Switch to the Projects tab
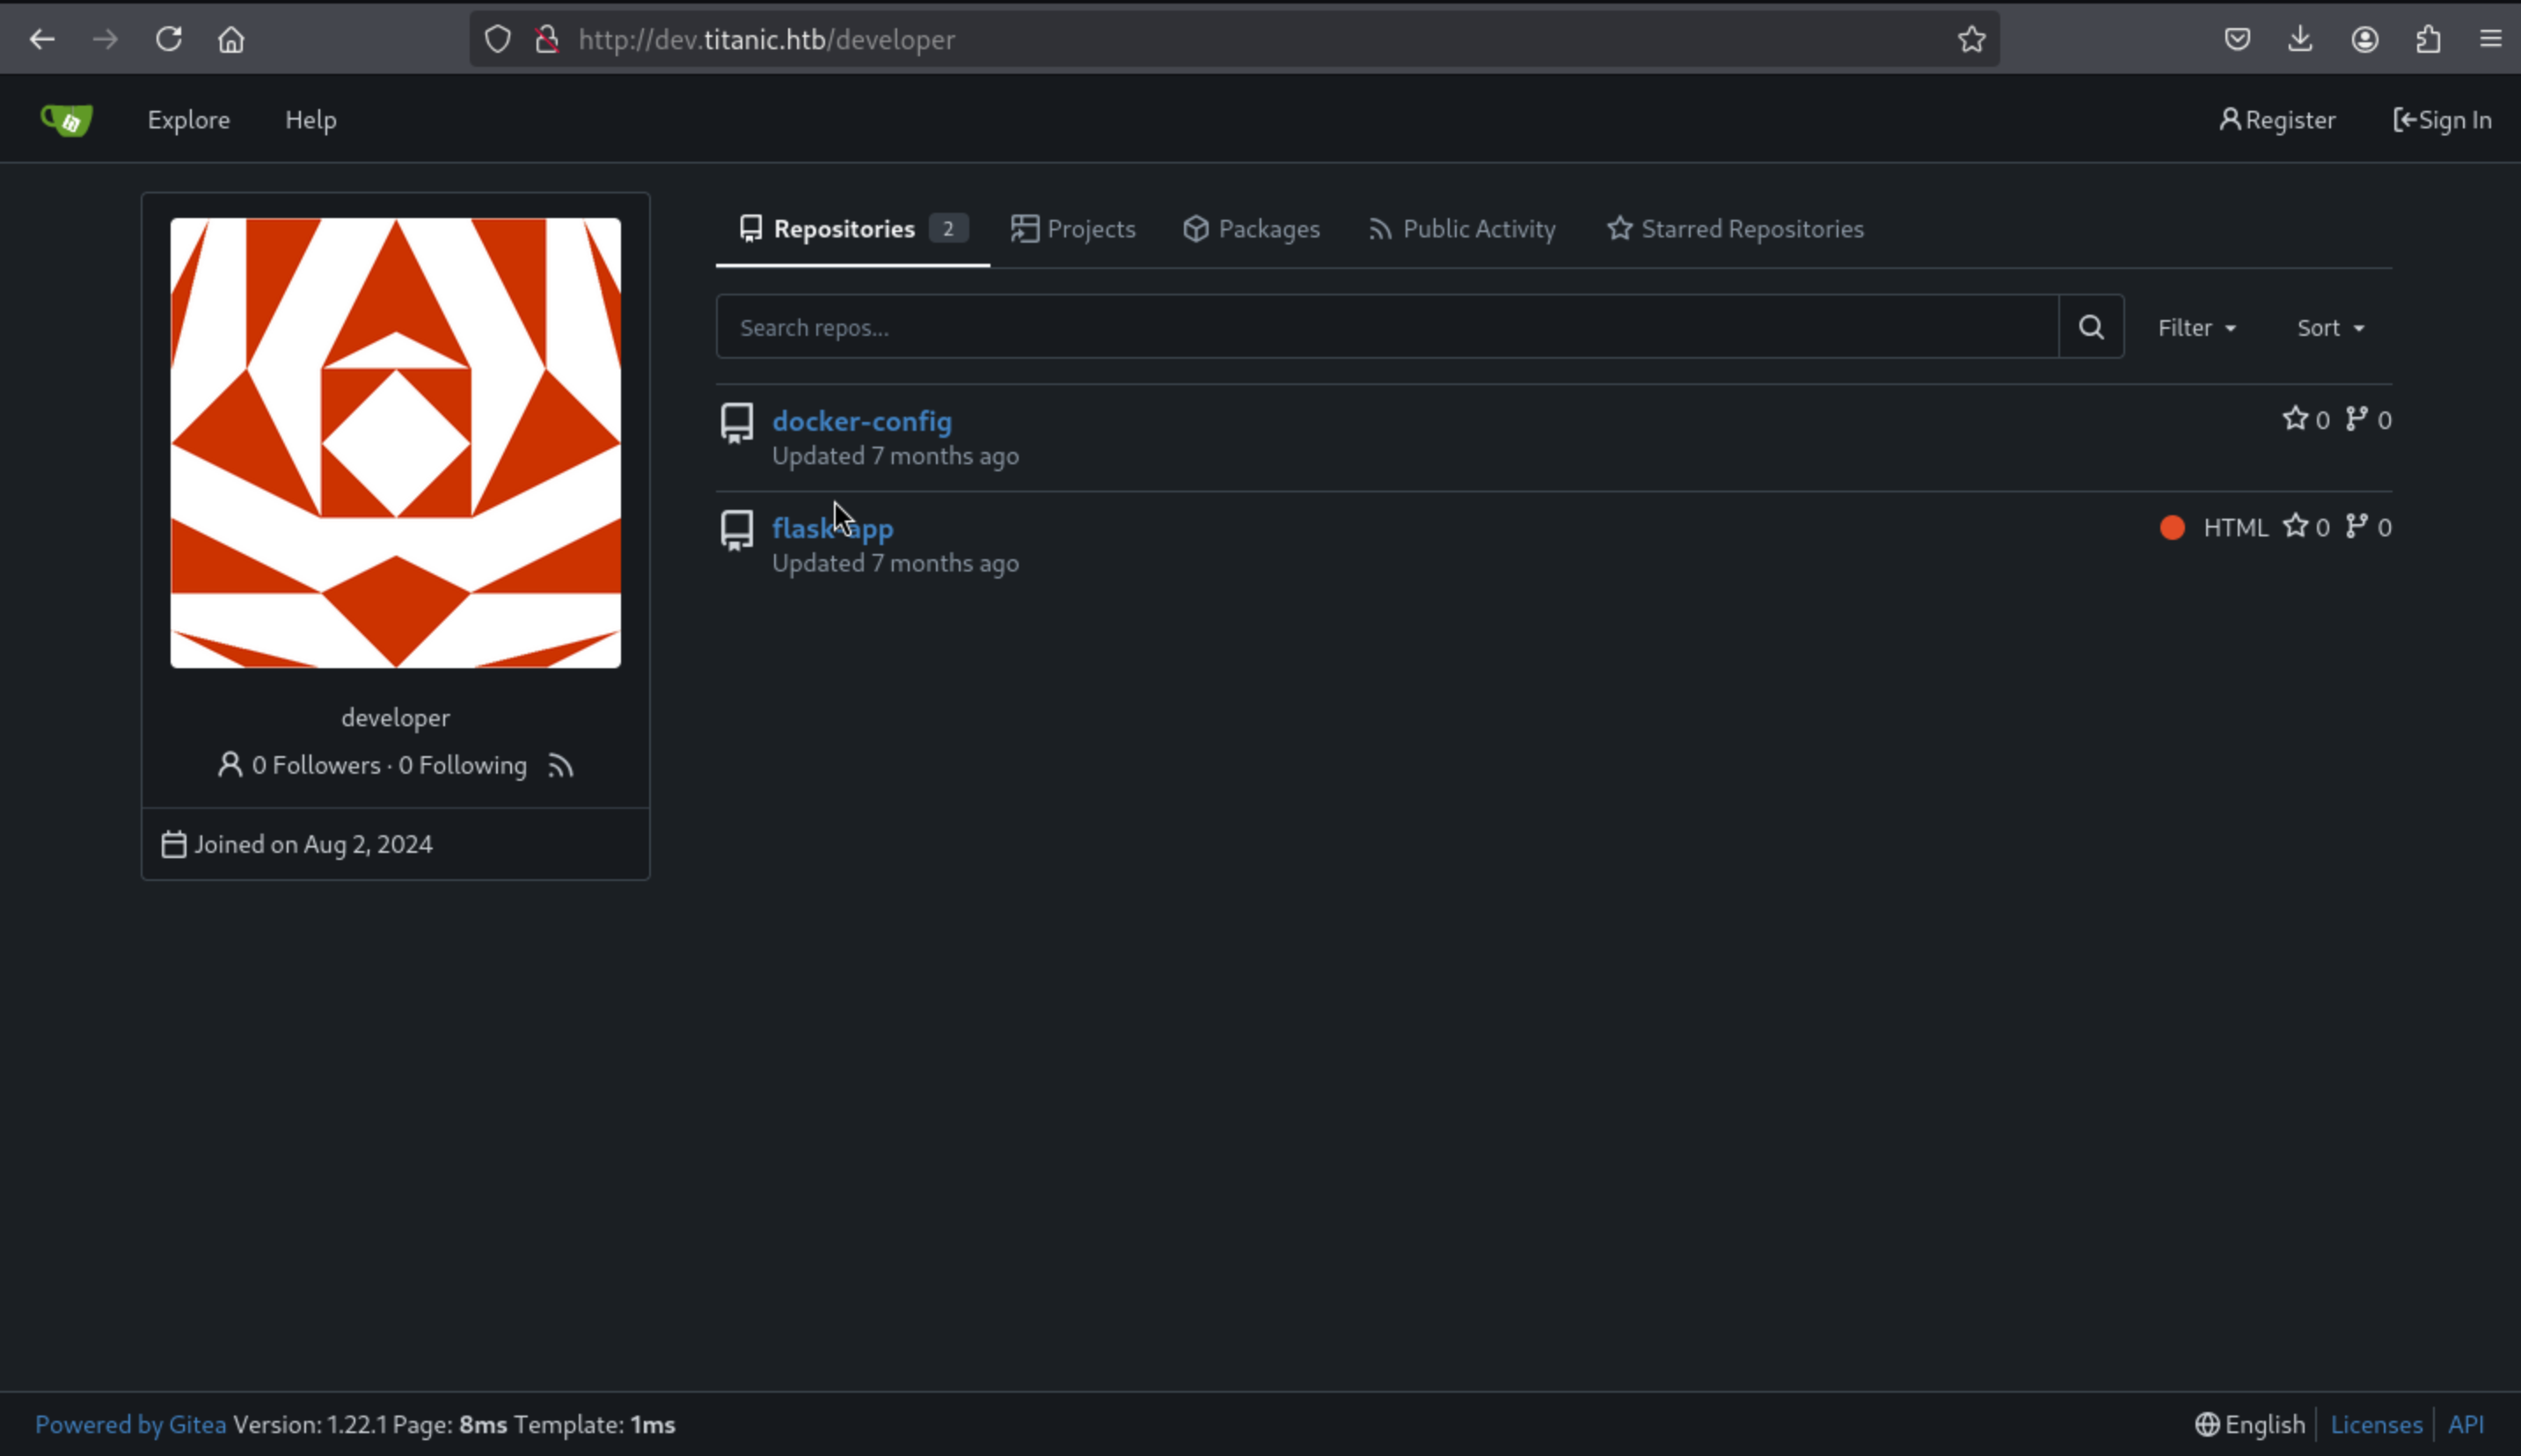Image resolution: width=2521 pixels, height=1456 pixels. coord(1073,229)
